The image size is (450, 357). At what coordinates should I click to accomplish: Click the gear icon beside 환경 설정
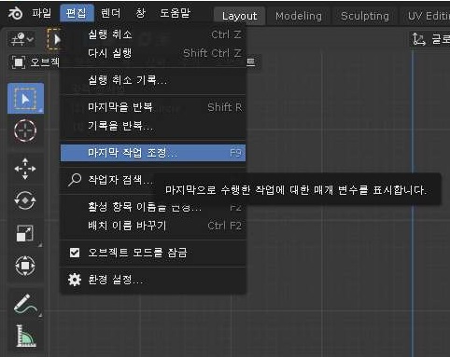[x=75, y=280]
